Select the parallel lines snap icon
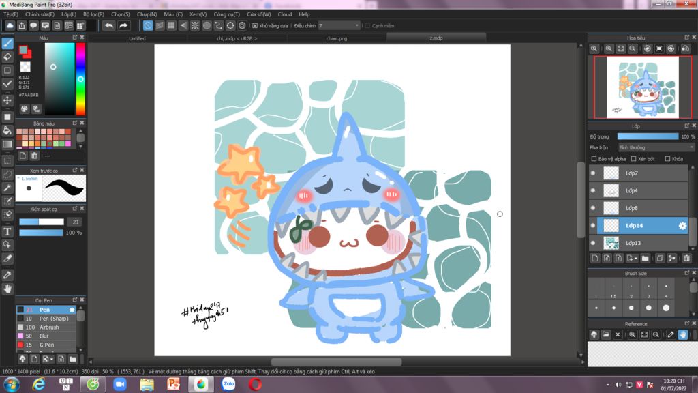This screenshot has width=698, height=393. coord(160,25)
